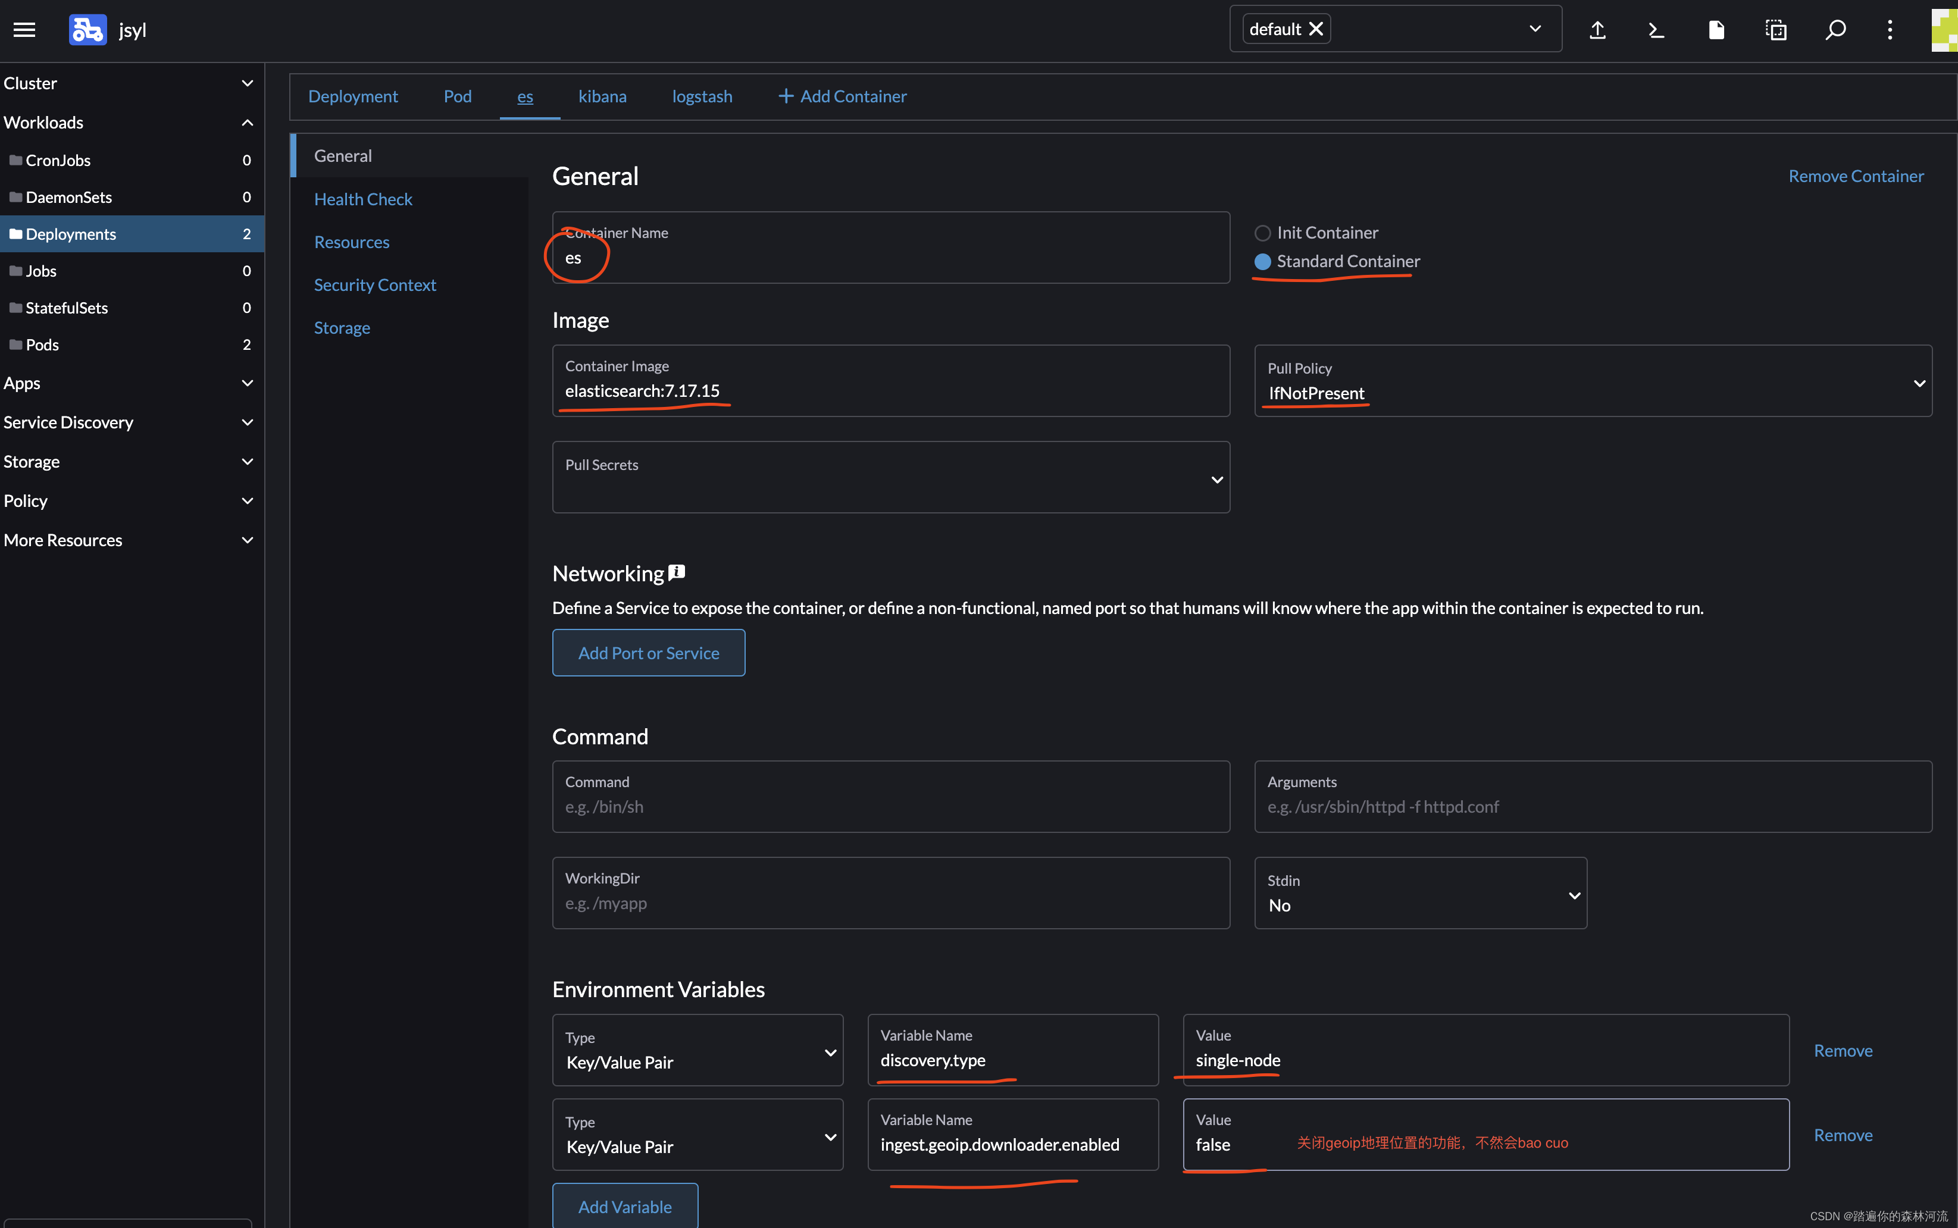
Task: Open Type dropdown for ingest.geoip variable
Action: (697, 1134)
